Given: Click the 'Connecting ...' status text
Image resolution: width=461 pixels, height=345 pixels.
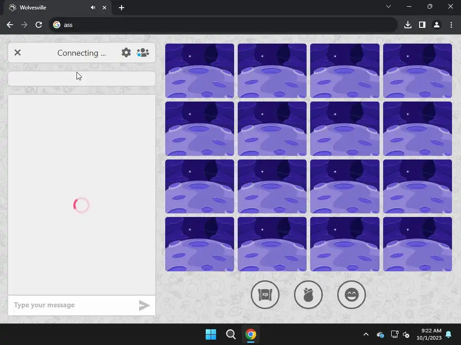Looking at the screenshot, I should (81, 53).
